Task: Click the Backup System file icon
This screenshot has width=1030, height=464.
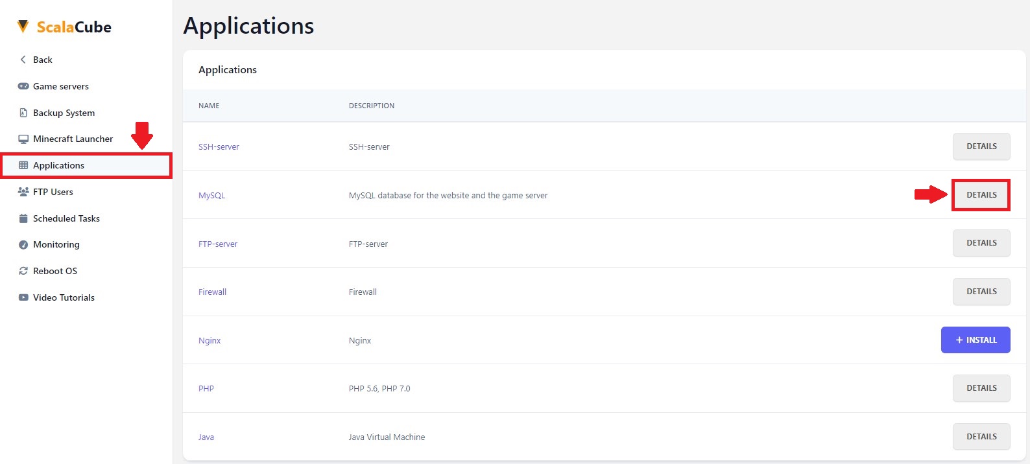Action: [x=23, y=113]
